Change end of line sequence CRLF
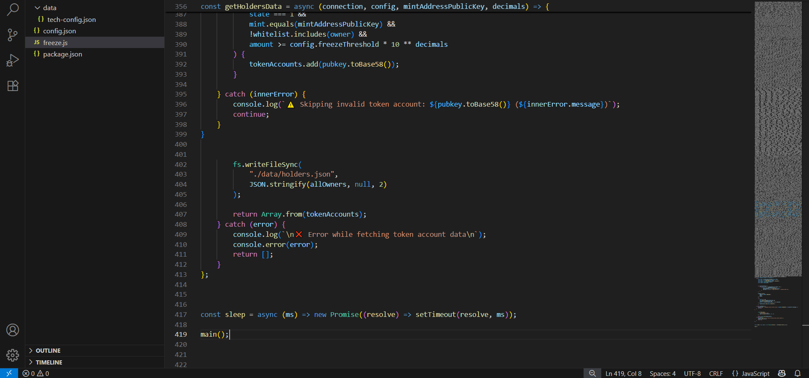This screenshot has width=809, height=378. pyautogui.click(x=716, y=373)
